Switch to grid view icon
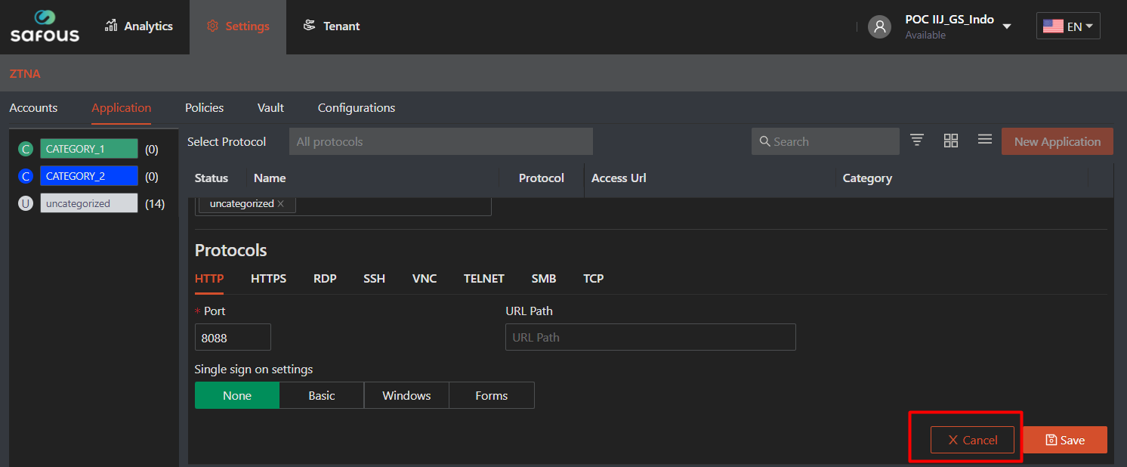 [951, 141]
